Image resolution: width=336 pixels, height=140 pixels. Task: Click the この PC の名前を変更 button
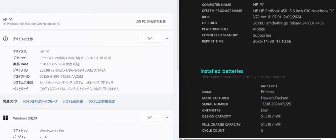(151, 21)
